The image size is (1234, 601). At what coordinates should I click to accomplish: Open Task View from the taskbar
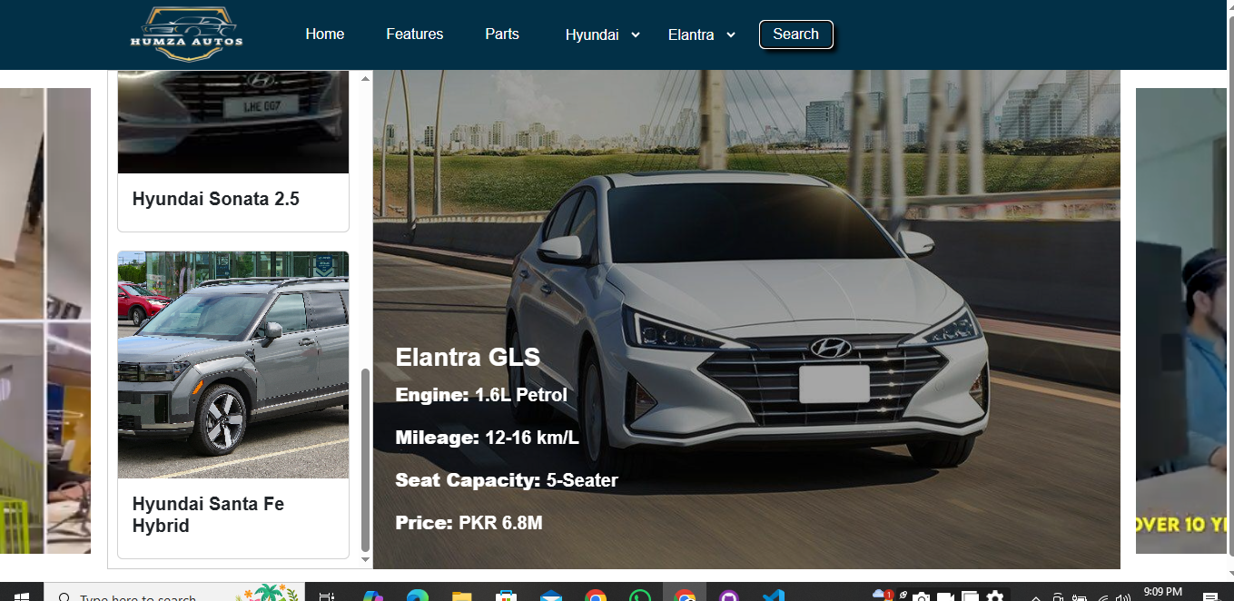326,595
